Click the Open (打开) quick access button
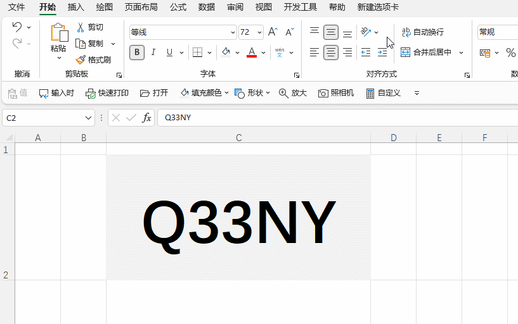Image resolution: width=518 pixels, height=324 pixels. pyautogui.click(x=154, y=93)
